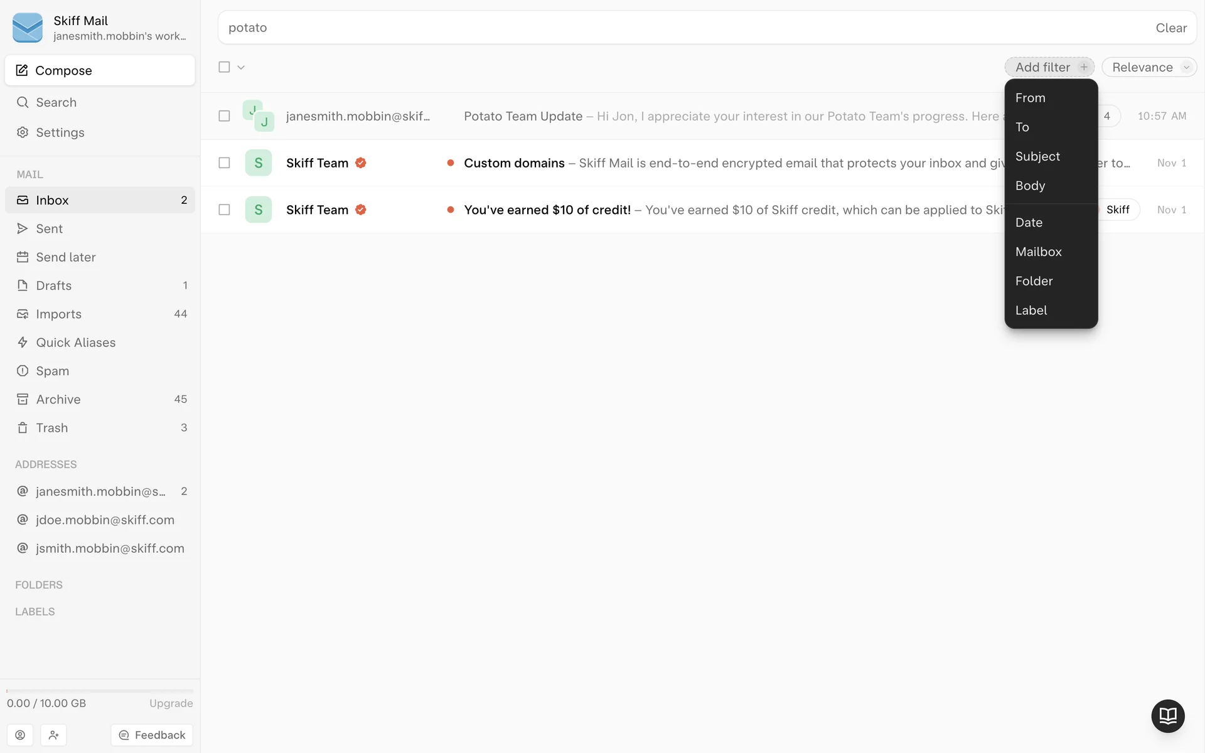Open the help book icon
The image size is (1205, 753).
click(x=1167, y=716)
